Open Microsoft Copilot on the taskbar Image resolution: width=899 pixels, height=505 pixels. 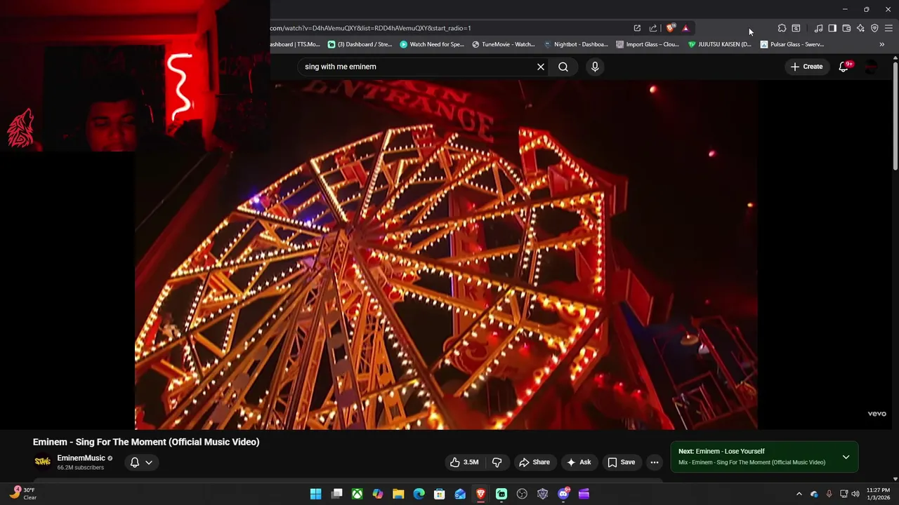pyautogui.click(x=378, y=494)
